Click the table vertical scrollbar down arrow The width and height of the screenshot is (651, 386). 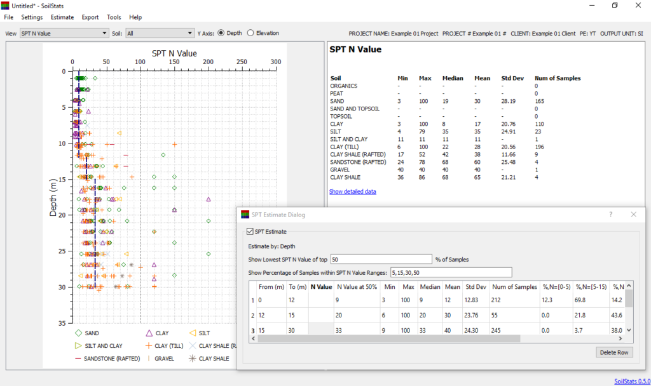coord(629,330)
